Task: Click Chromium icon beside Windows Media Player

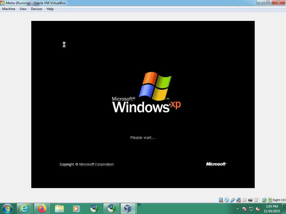Action: click(x=94, y=208)
